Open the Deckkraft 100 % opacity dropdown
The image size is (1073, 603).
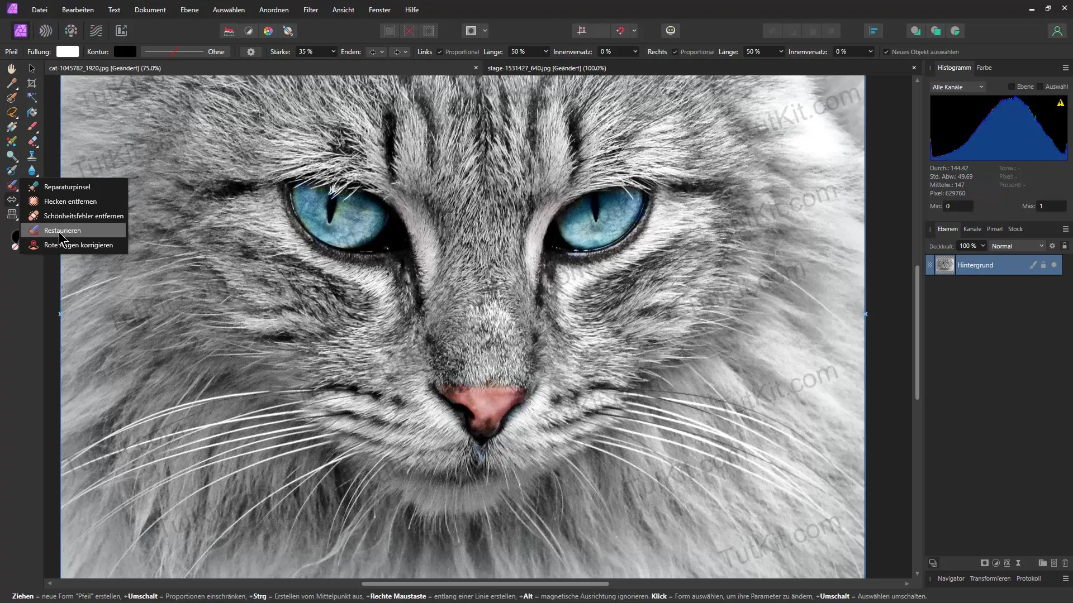(983, 246)
